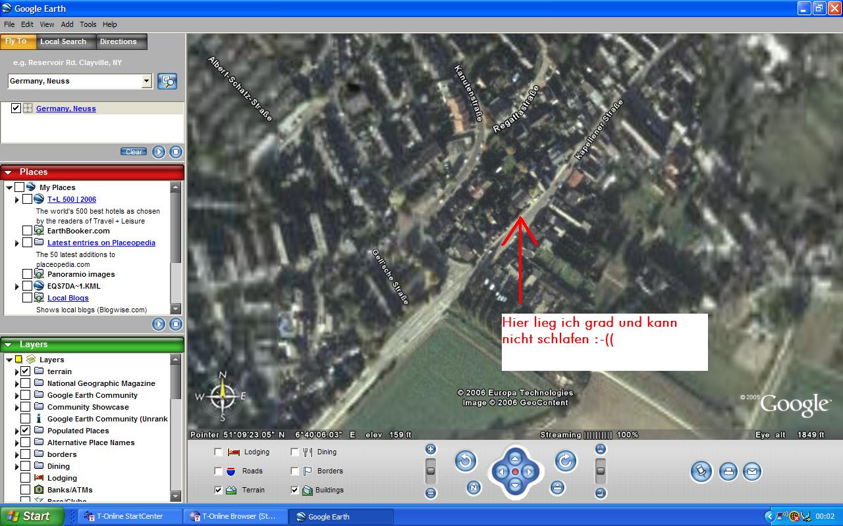The height and width of the screenshot is (526, 843).
Task: Collapse the My Places tree node
Action: click(9, 187)
